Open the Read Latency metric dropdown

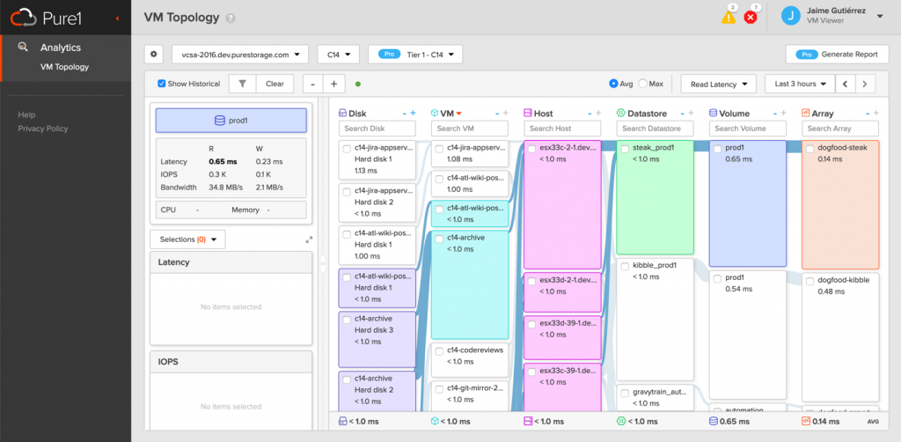[x=718, y=84]
